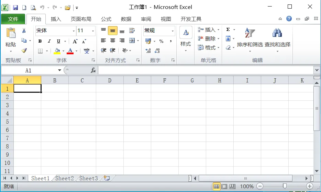
Task: Copy selection with the copy icon
Action: point(24,41)
